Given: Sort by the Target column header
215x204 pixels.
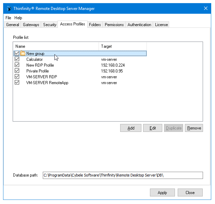Looking at the screenshot, I should (123, 46).
